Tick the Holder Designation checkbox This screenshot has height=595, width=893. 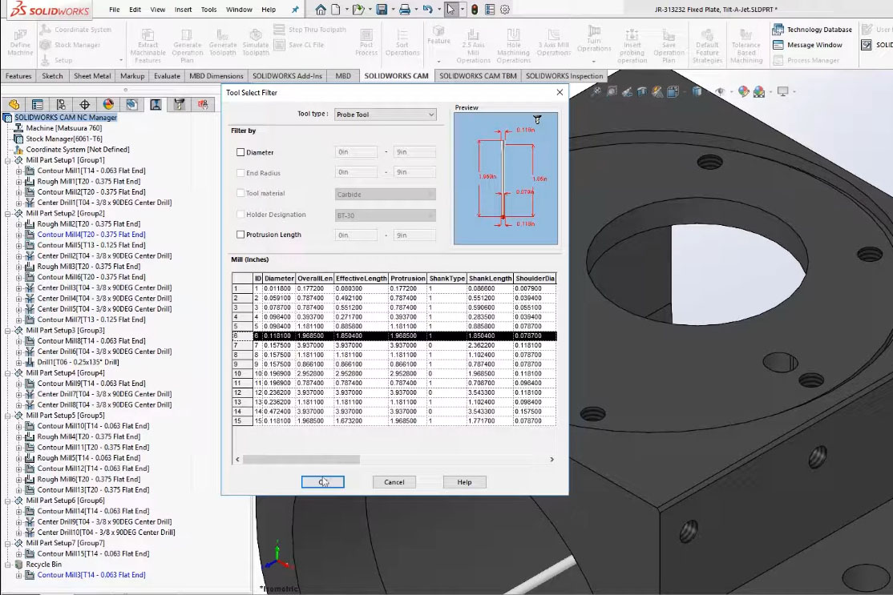[240, 215]
